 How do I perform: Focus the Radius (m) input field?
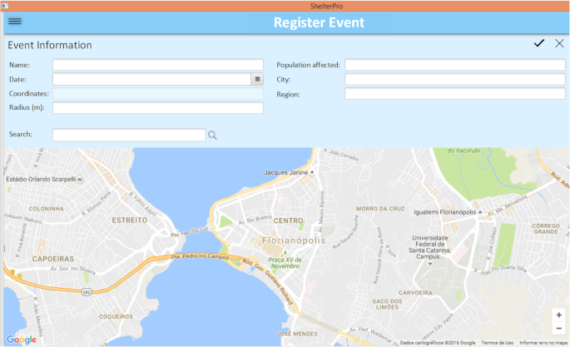coord(158,107)
